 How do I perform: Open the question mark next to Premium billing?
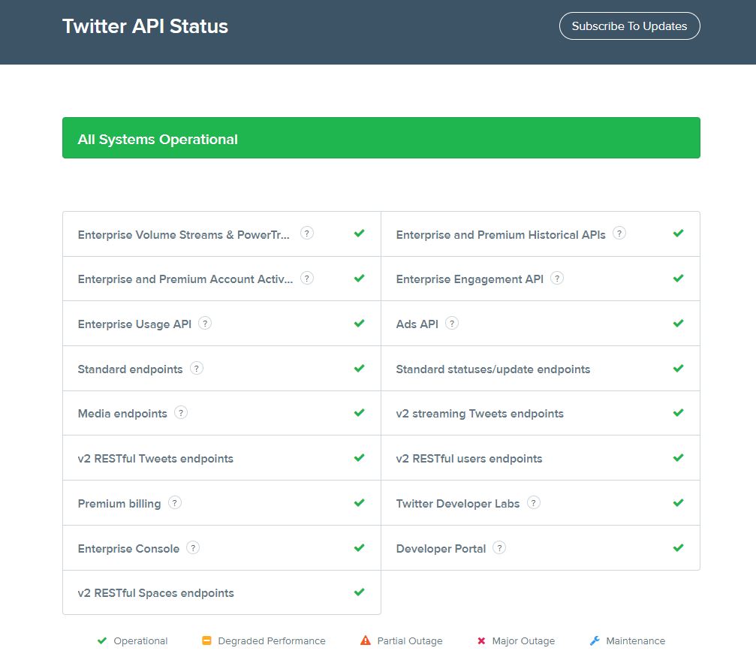tap(175, 503)
